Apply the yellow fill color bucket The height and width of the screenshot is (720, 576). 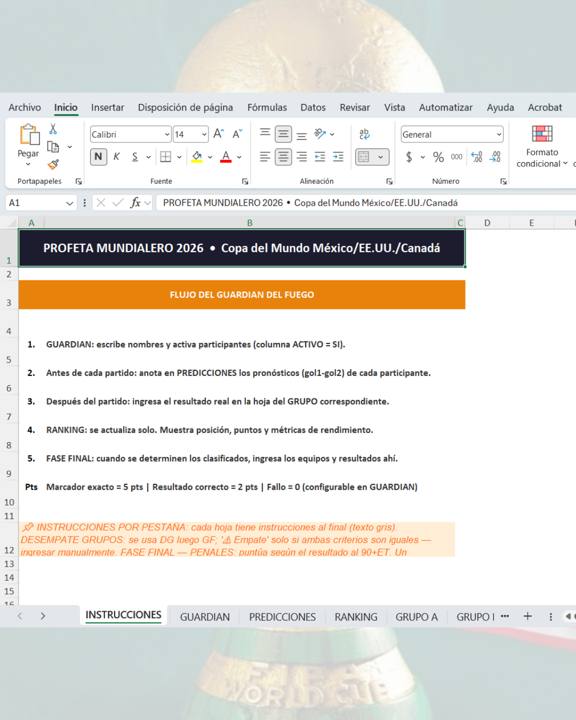(197, 157)
